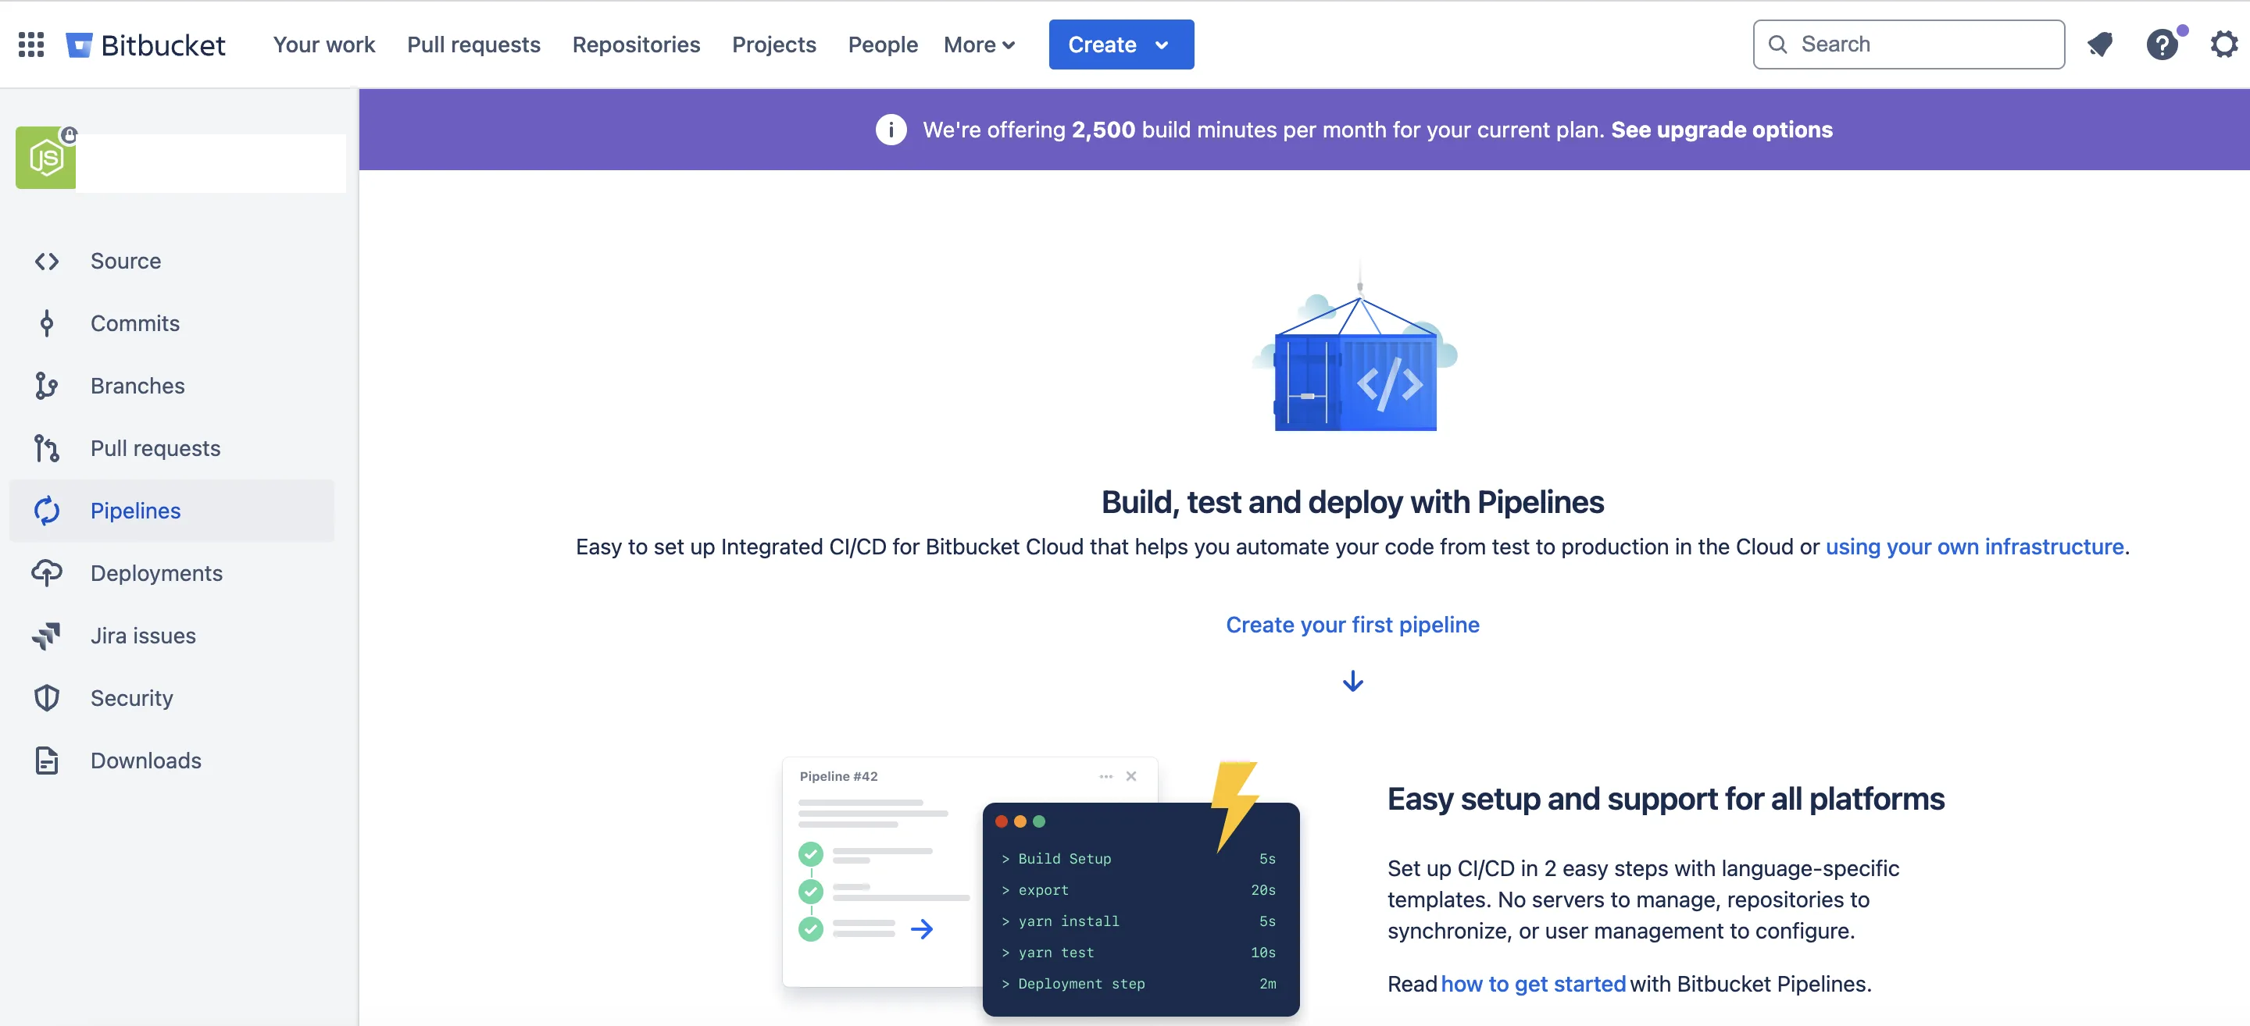Click the down arrow below Create your first pipeline
Image resolution: width=2250 pixels, height=1026 pixels.
point(1353,681)
